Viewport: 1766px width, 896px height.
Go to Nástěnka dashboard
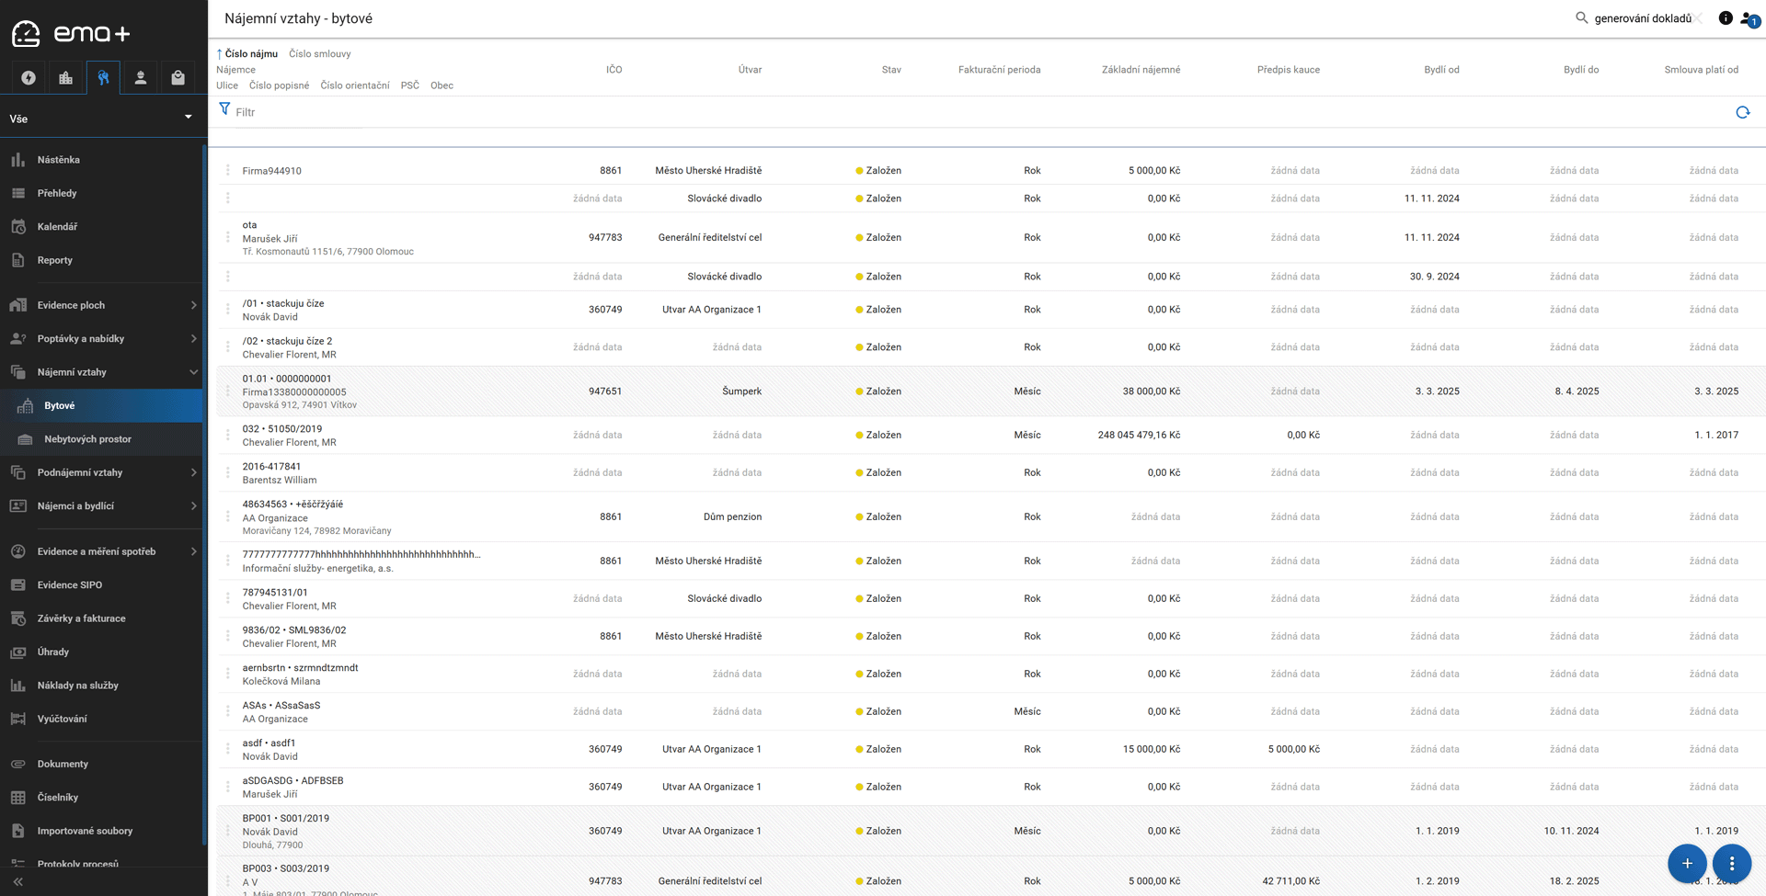(59, 160)
